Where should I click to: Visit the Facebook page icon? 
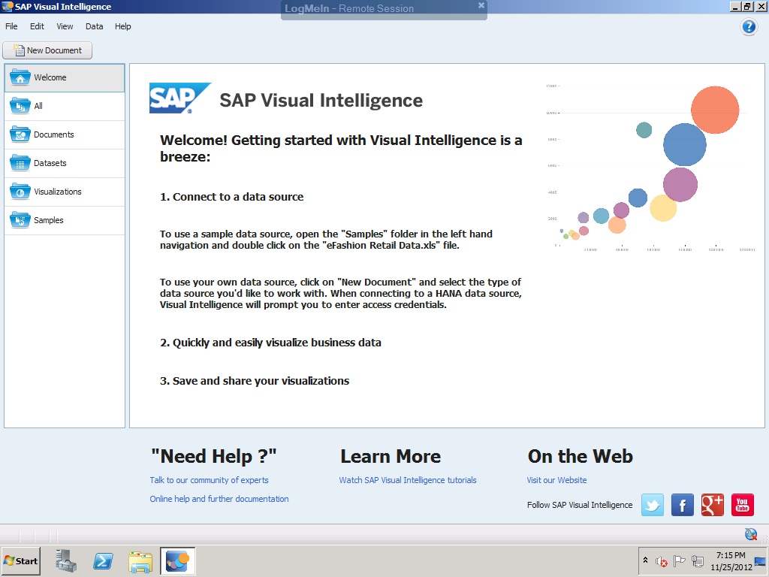(682, 505)
